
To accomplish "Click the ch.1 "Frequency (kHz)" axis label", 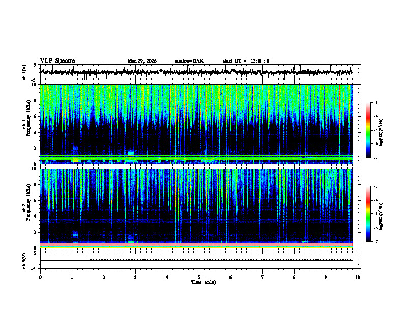I will point(28,117).
